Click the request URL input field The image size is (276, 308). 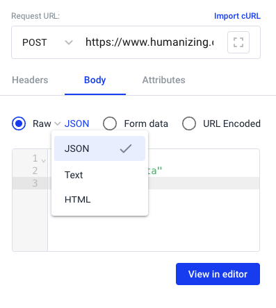coord(149,42)
